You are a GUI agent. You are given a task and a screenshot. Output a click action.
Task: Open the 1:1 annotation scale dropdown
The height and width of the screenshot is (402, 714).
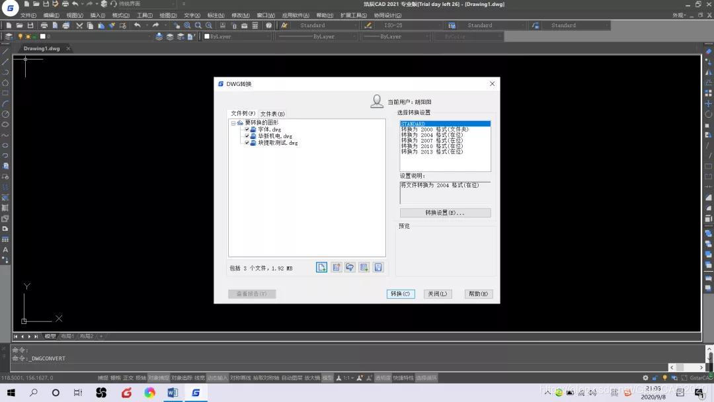pos(348,378)
